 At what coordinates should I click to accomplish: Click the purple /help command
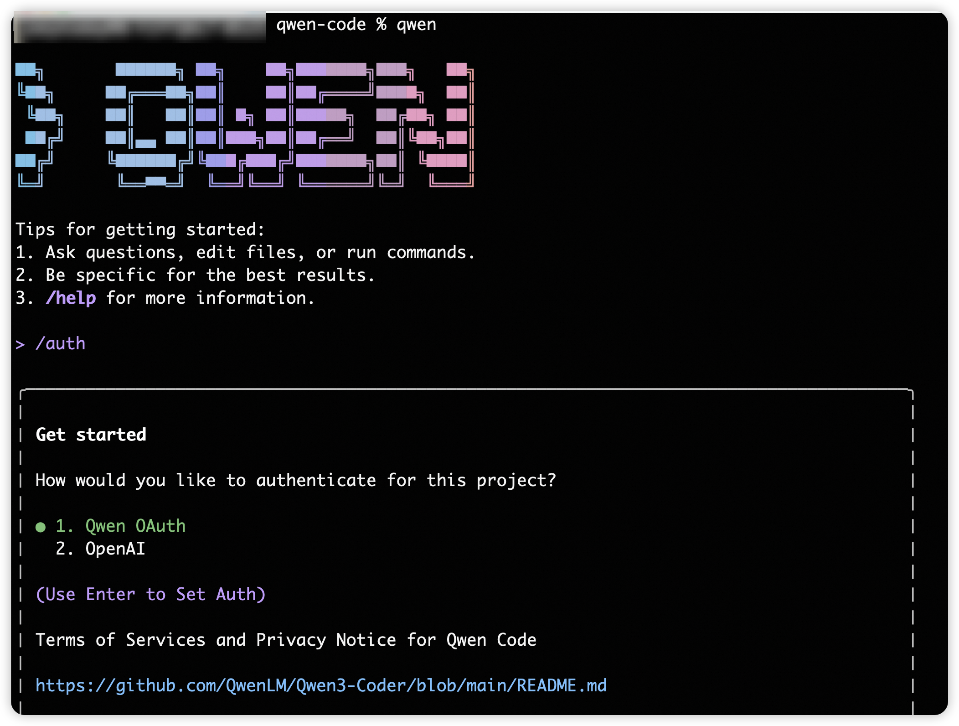click(x=71, y=298)
